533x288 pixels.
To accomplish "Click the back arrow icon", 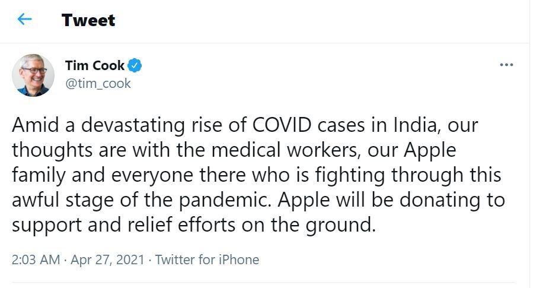I will (24, 20).
